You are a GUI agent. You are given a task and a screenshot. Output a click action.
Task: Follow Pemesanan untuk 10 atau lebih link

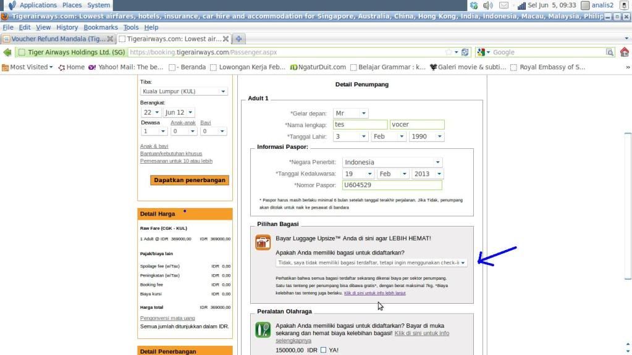pyautogui.click(x=176, y=161)
